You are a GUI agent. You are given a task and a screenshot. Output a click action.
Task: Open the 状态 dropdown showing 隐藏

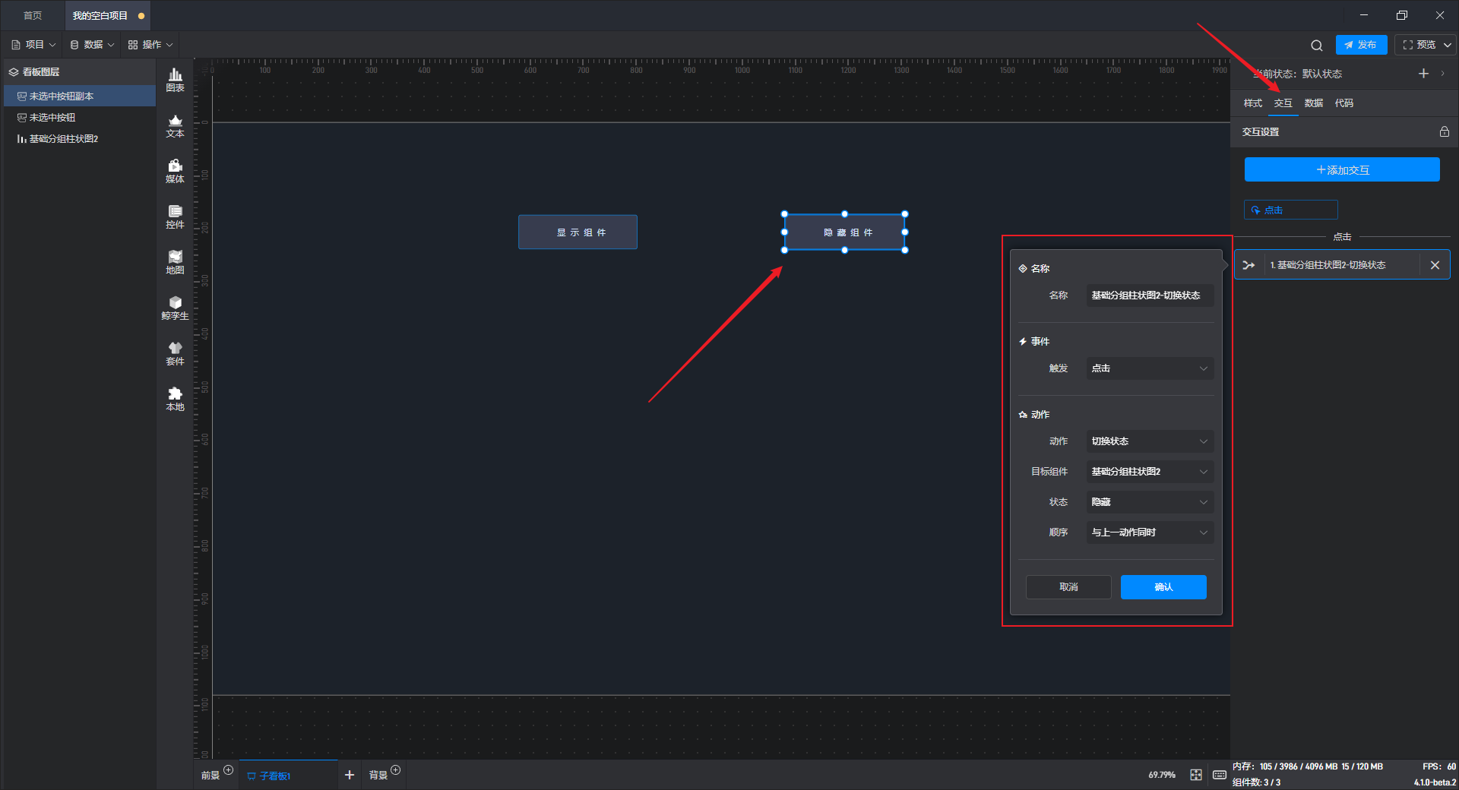pos(1150,502)
